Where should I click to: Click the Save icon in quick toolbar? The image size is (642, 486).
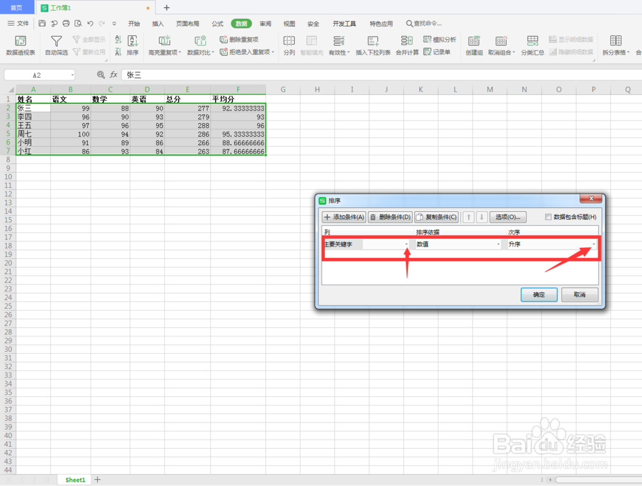42,23
